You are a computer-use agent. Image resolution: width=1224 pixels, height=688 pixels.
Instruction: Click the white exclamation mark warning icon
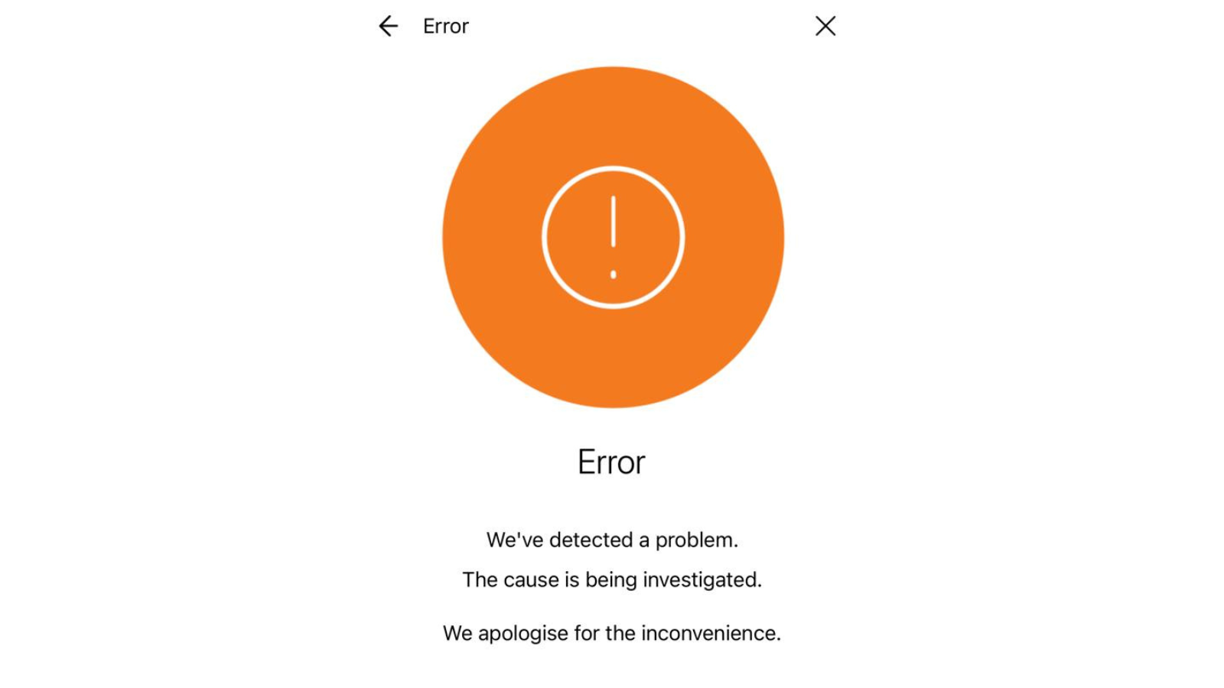[613, 237]
